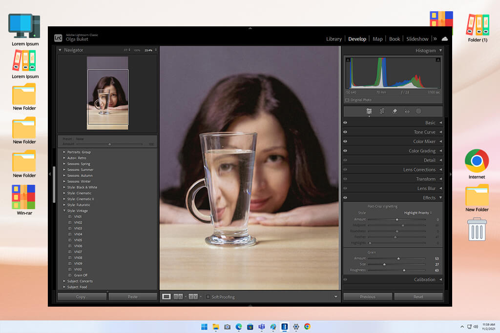Open the toolbar options dropdown arrow
Image resolution: width=500 pixels, height=333 pixels.
click(x=336, y=297)
